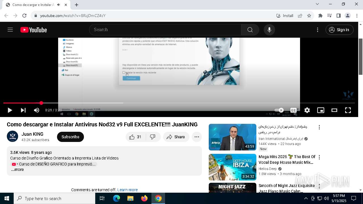Screen dimensions: 363x204
Task: Reload the page
Action: (24, 16)
